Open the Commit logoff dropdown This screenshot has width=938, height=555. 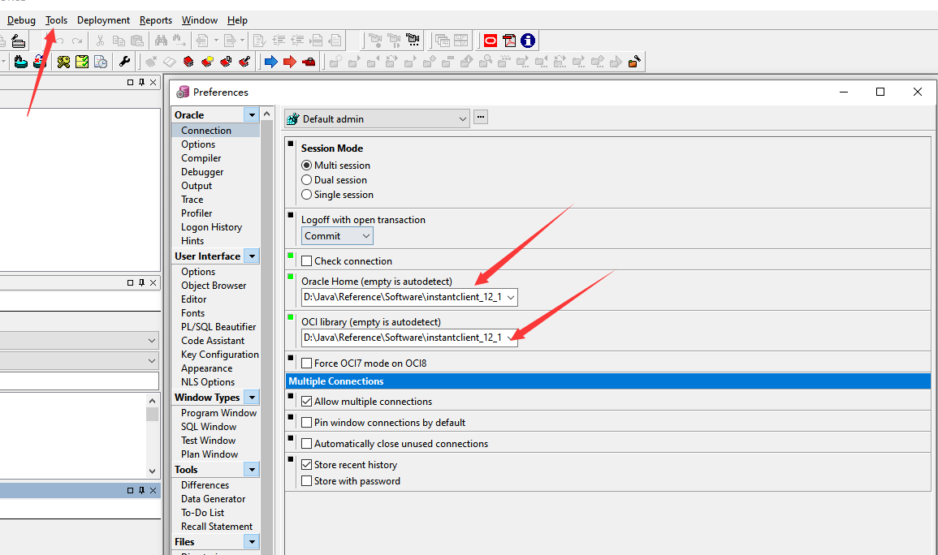337,236
